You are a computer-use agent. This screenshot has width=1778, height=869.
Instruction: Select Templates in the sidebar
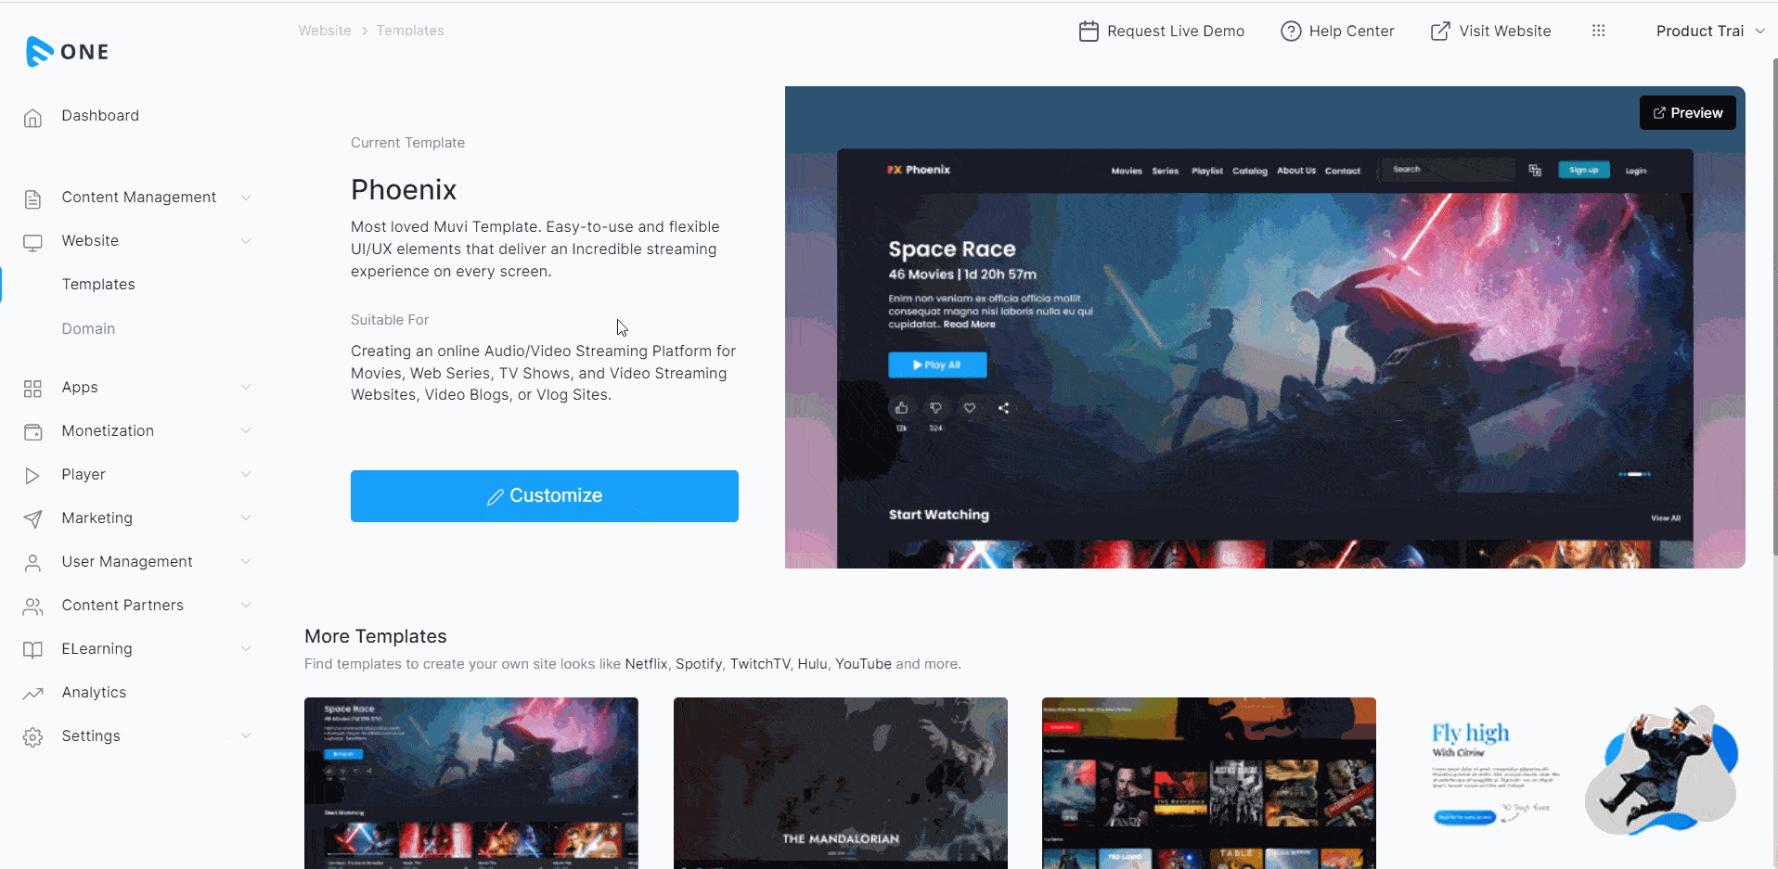tap(98, 285)
